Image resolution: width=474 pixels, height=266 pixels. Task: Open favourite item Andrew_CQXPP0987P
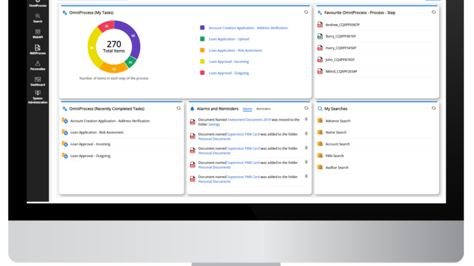click(343, 25)
